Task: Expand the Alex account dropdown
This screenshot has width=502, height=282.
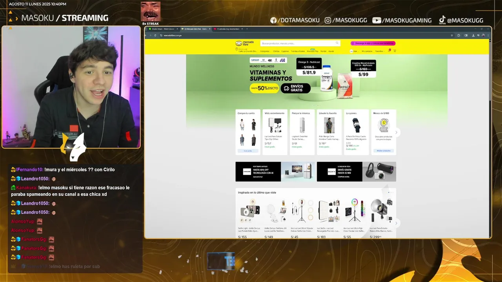Action: 354,51
